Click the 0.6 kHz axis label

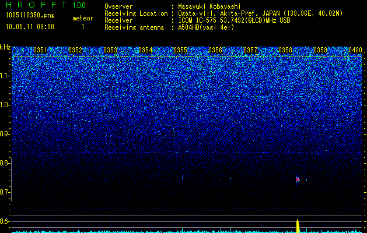tap(4, 221)
